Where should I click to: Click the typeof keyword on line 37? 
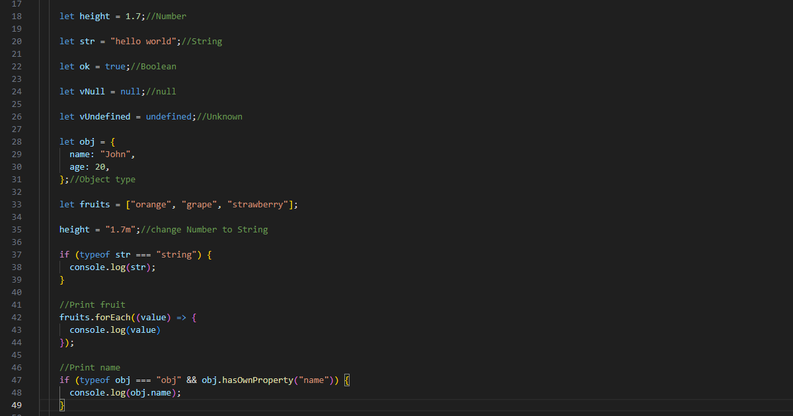pos(94,254)
